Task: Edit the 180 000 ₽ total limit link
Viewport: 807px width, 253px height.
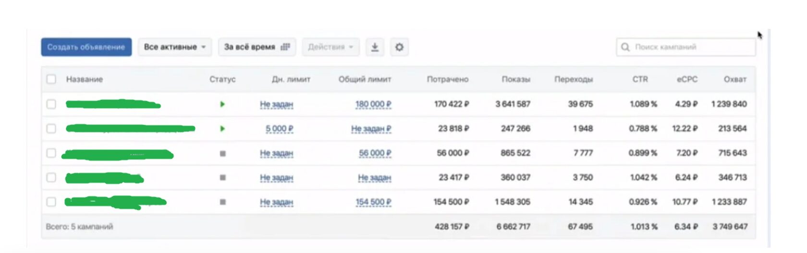Action: 373,104
